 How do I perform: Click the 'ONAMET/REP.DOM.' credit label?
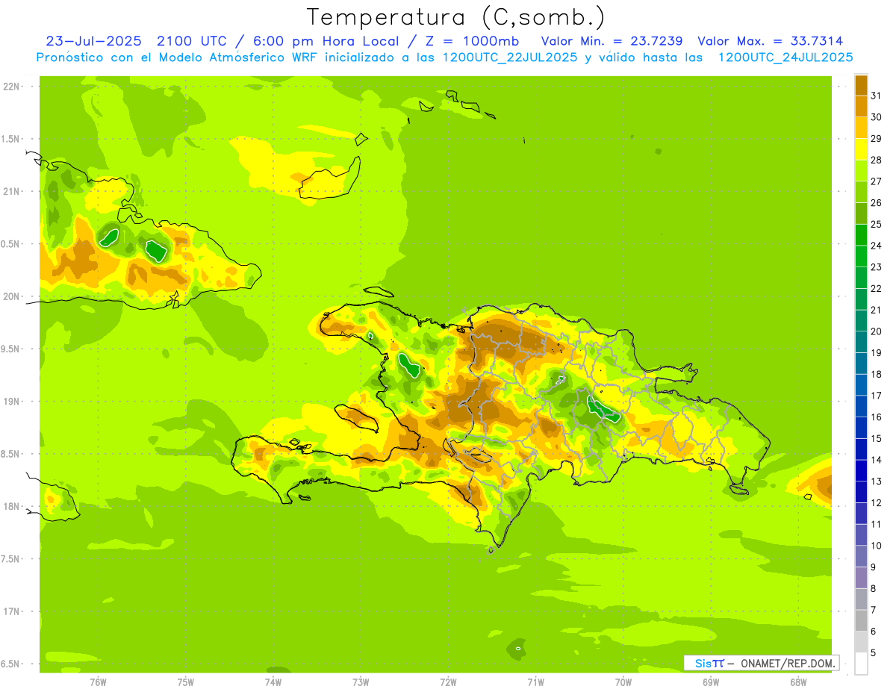point(788,663)
